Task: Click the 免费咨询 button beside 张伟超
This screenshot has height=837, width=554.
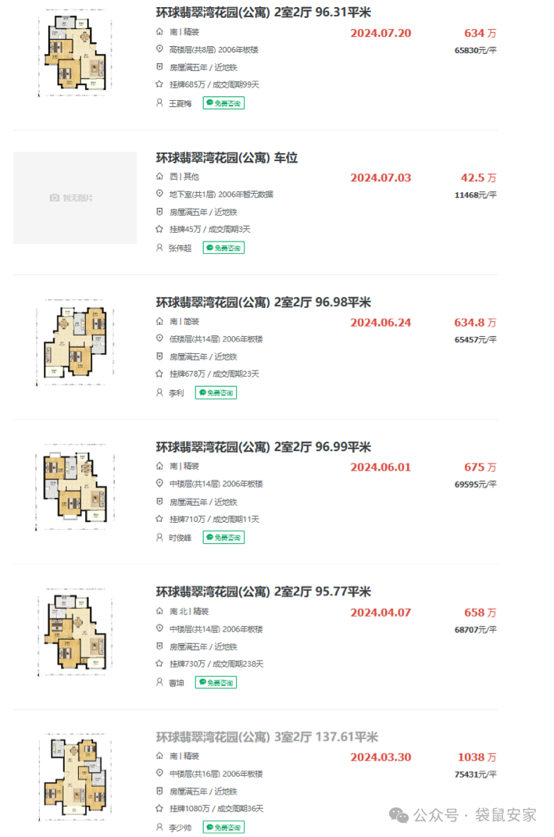Action: pyautogui.click(x=223, y=248)
